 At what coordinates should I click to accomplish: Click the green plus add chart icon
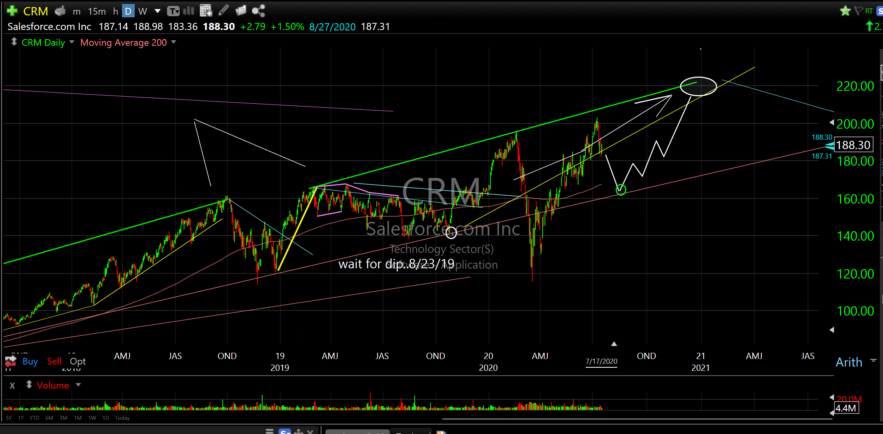pyautogui.click(x=12, y=11)
